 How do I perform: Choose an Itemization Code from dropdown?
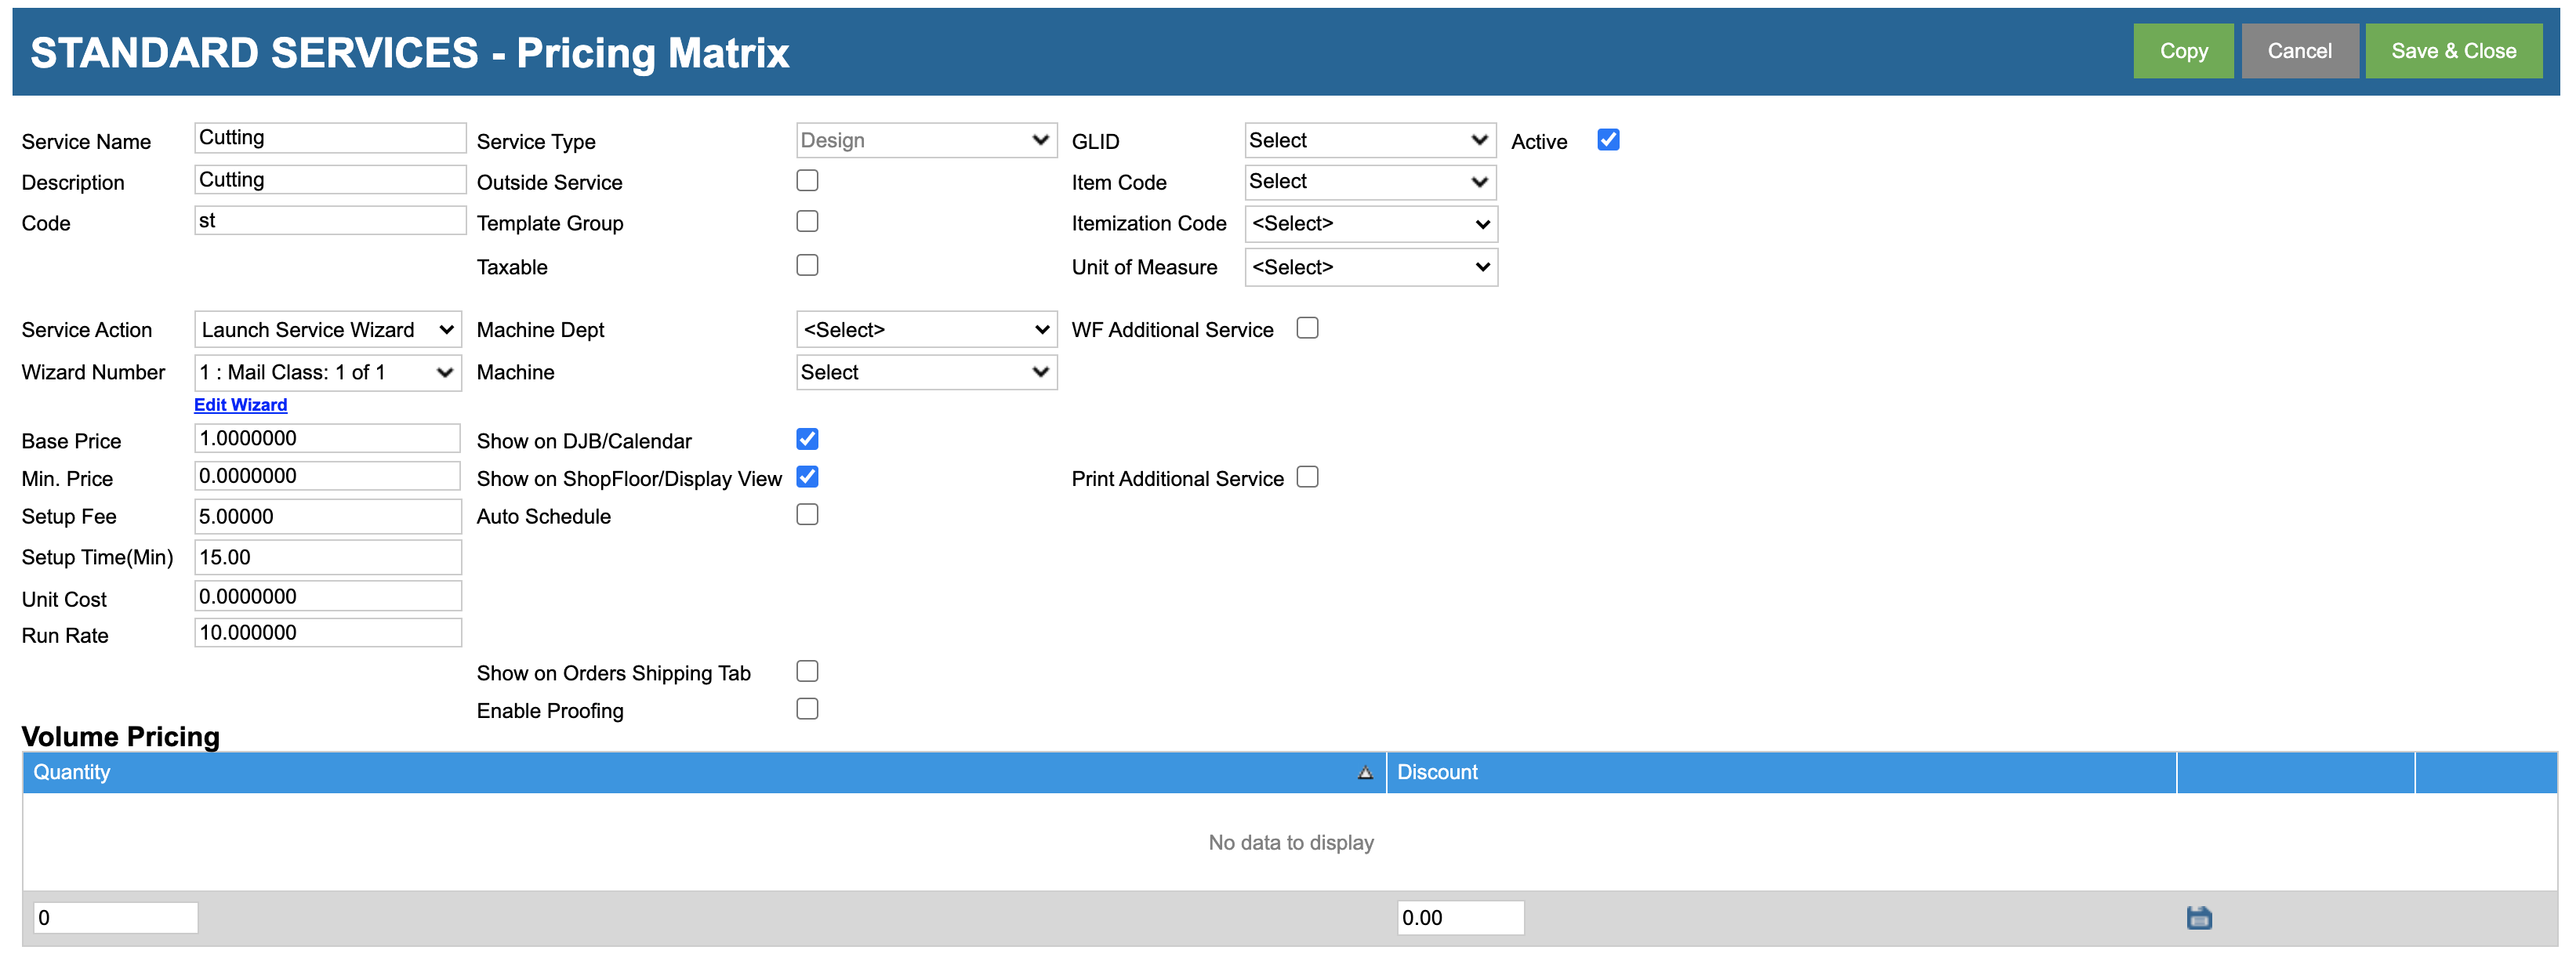point(1371,224)
